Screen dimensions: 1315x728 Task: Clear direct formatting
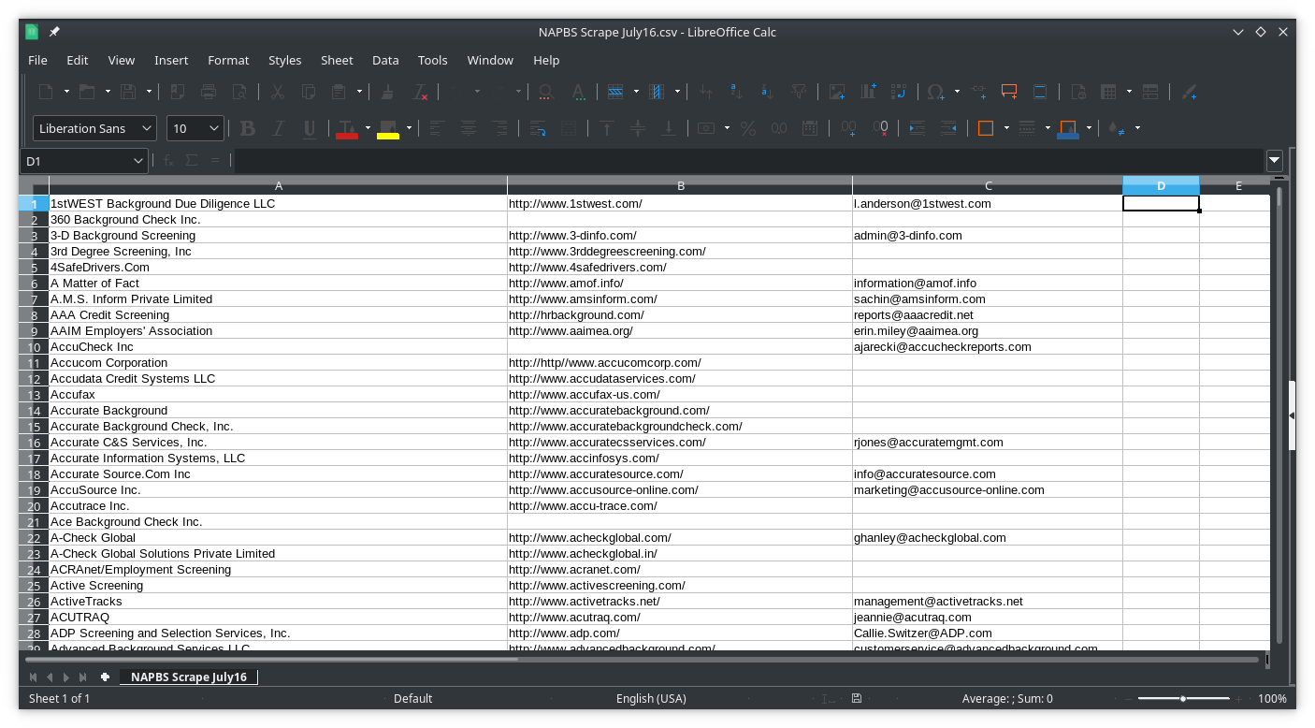(x=420, y=92)
